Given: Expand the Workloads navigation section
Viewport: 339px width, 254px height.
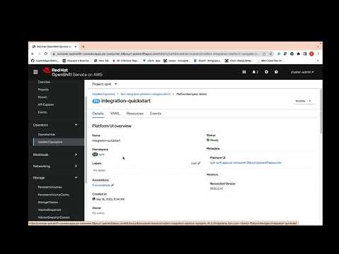Looking at the screenshot, I should tap(56, 155).
